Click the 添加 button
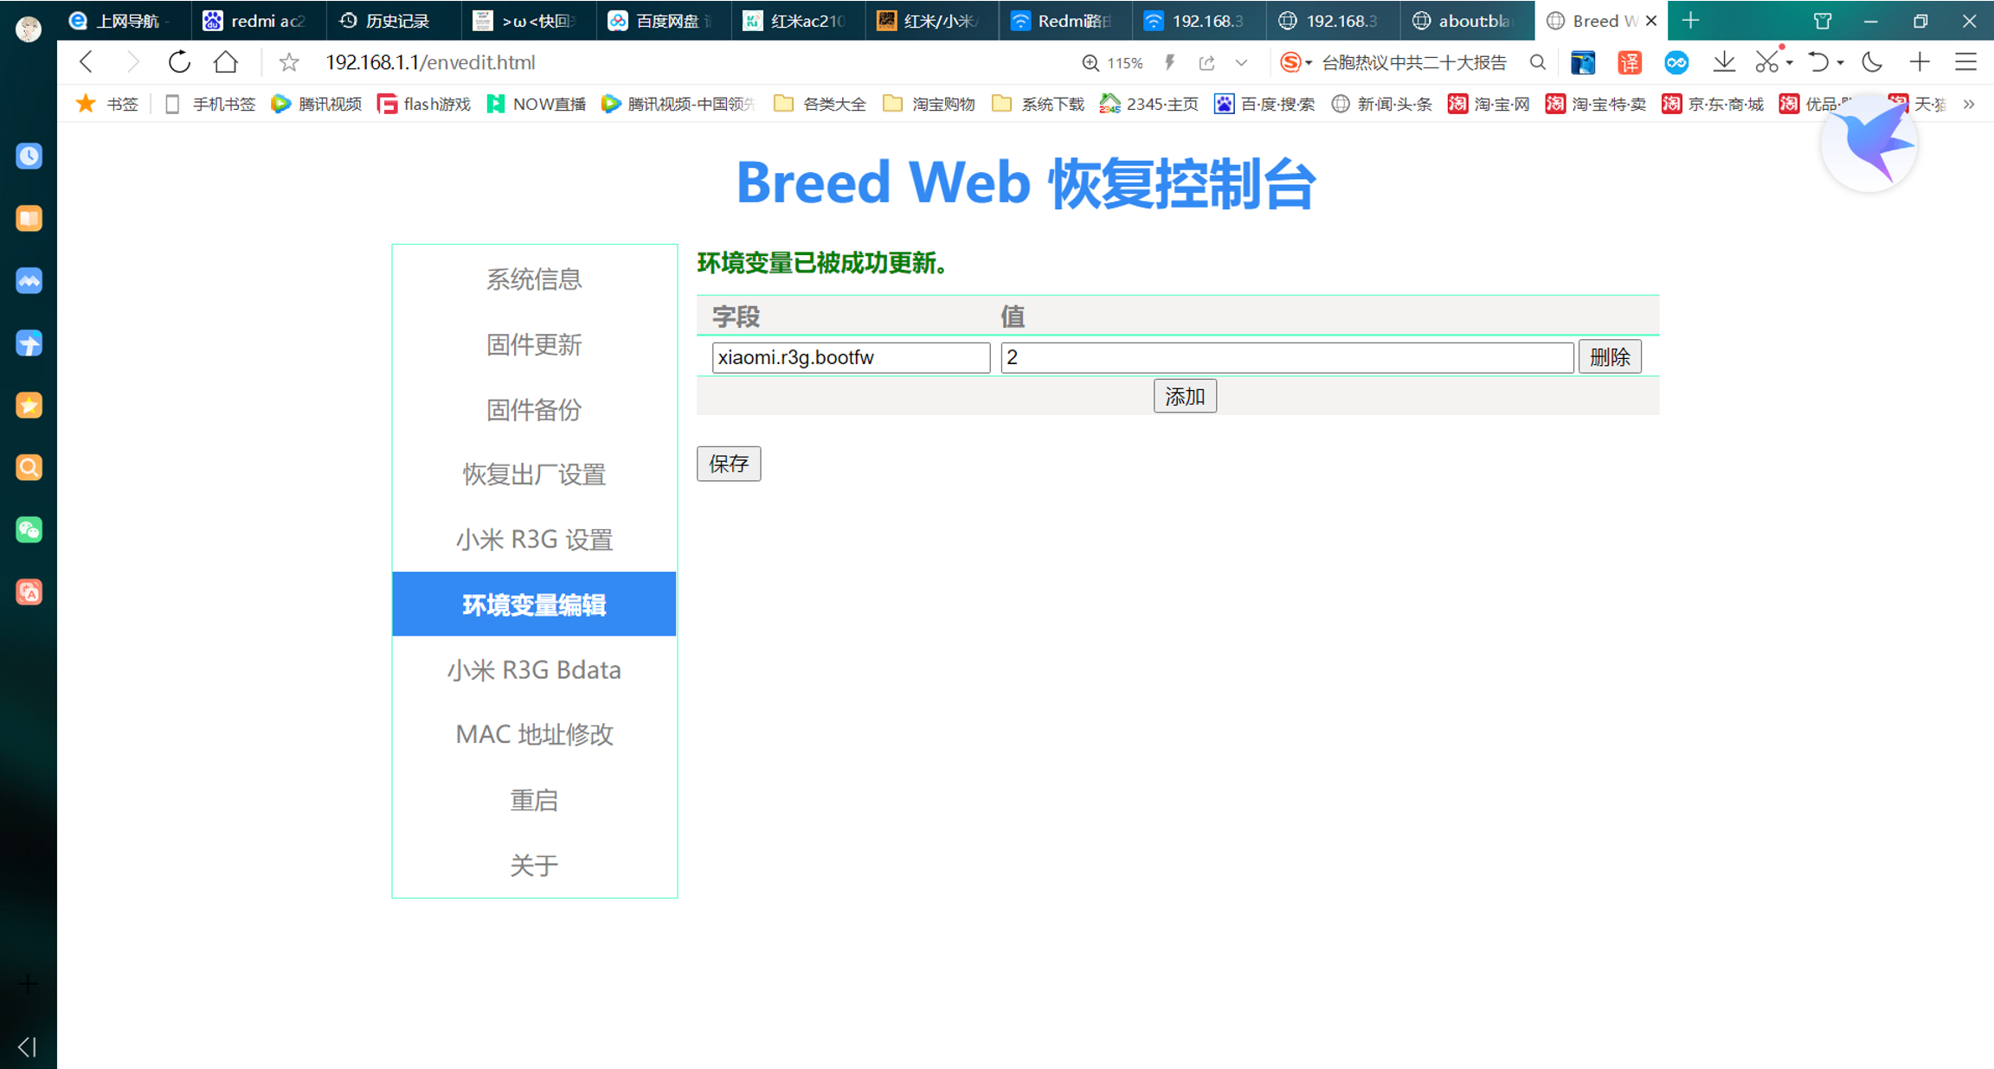This screenshot has width=1994, height=1069. 1185,396
